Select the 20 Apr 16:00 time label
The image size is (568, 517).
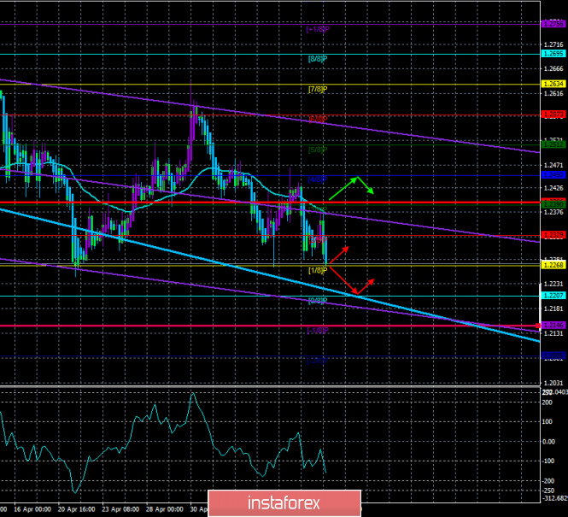tap(76, 509)
